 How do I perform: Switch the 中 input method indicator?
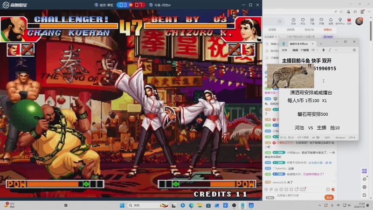click(338, 205)
